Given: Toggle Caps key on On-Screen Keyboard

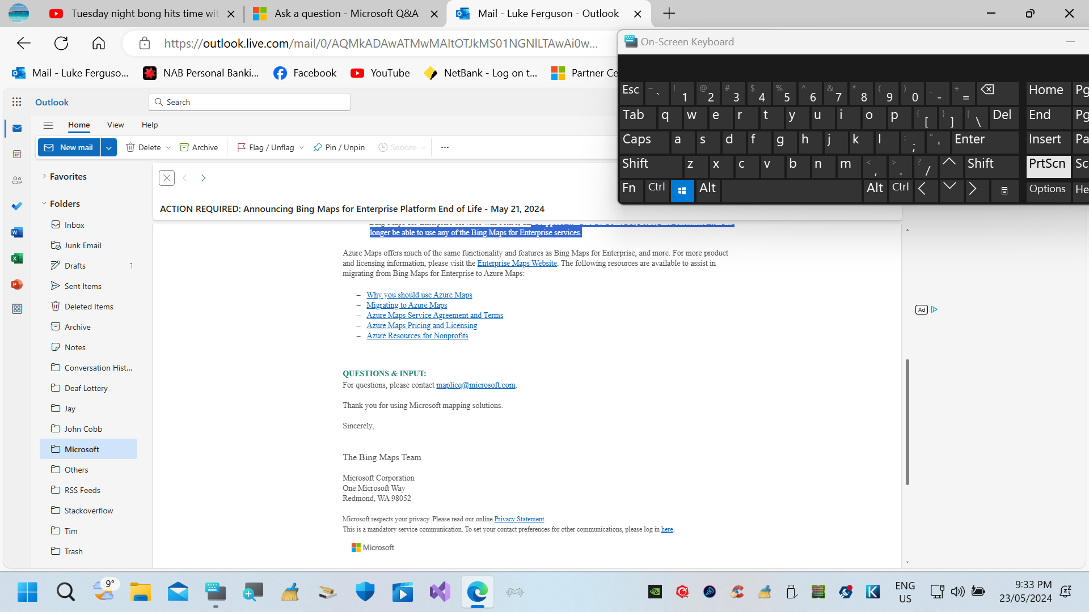Looking at the screenshot, I should coord(644,142).
